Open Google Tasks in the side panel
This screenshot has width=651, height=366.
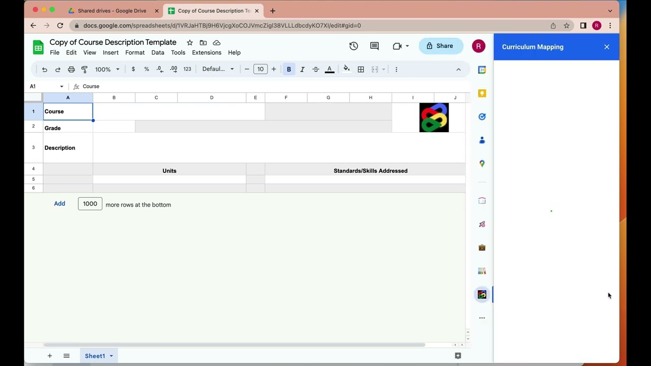(482, 117)
